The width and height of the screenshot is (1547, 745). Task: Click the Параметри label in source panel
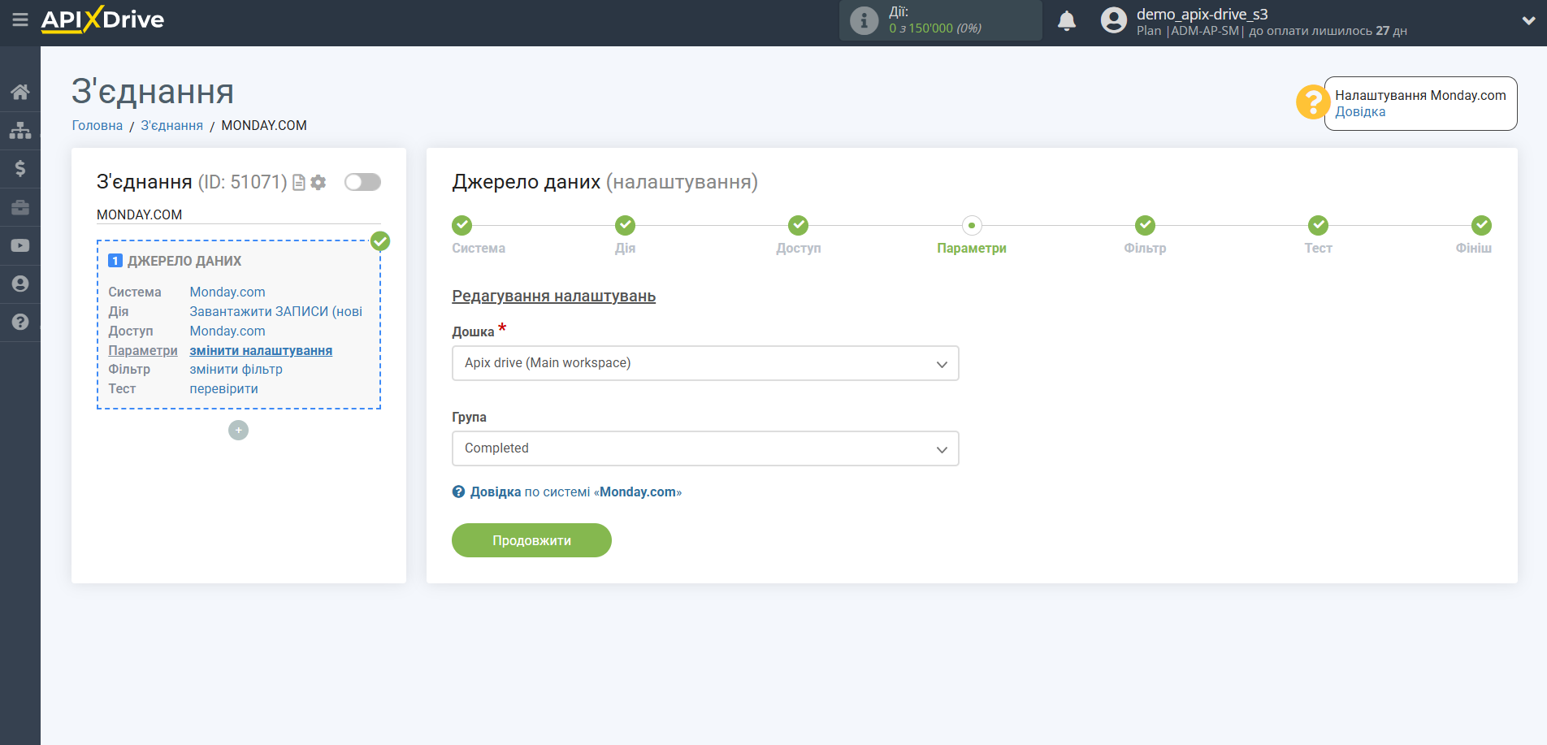point(143,350)
